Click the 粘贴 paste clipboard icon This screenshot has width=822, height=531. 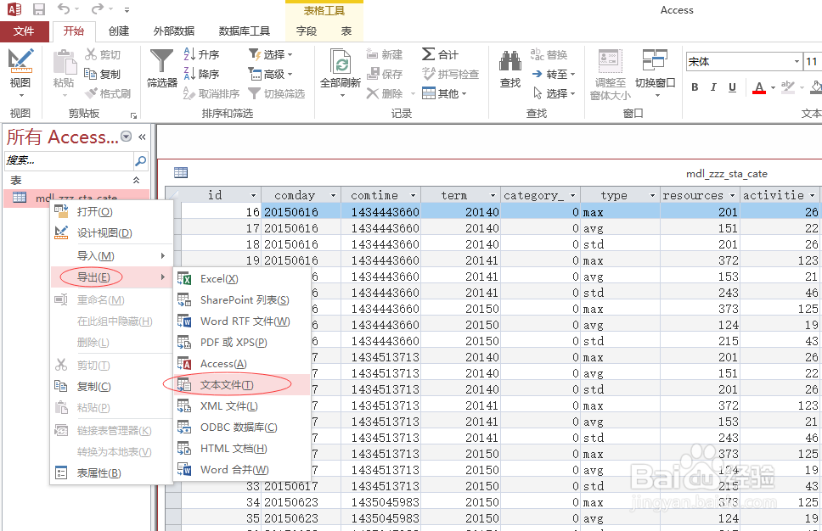[65, 62]
